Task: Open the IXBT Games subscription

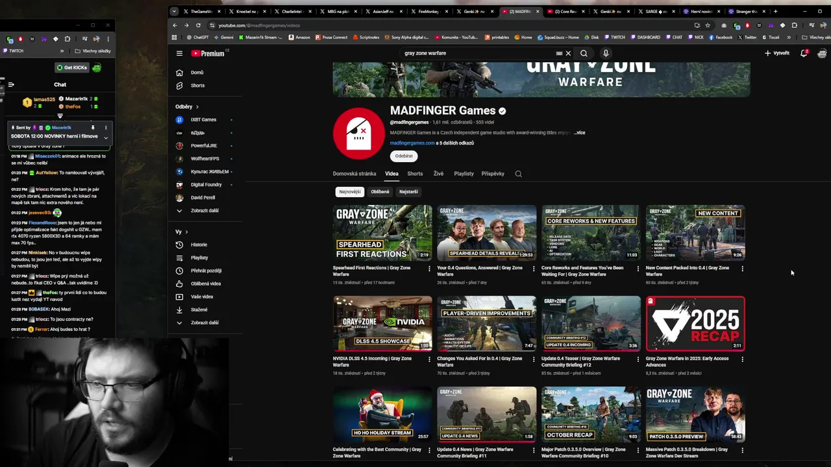Action: pos(203,119)
